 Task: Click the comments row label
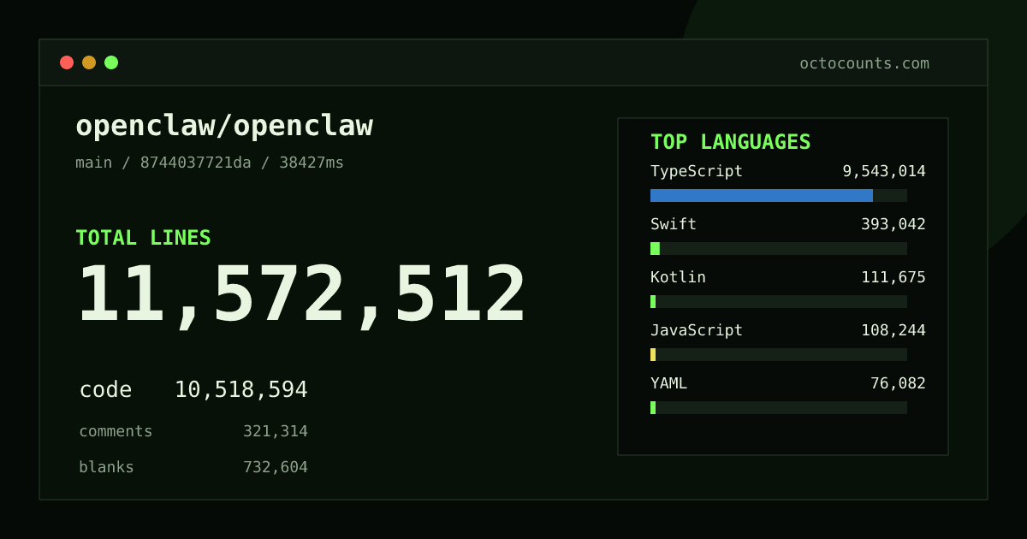(x=116, y=431)
